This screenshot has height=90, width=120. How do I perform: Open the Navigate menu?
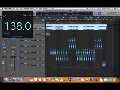[26, 8]
